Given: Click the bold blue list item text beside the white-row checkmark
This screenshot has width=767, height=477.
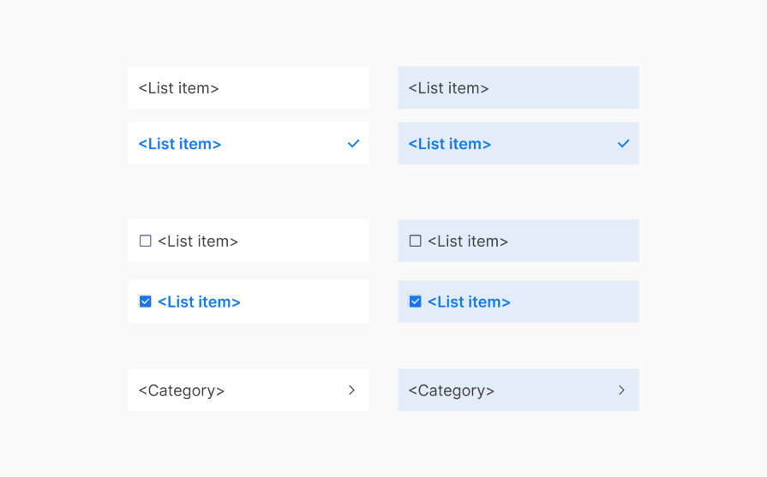Looking at the screenshot, I should [180, 144].
